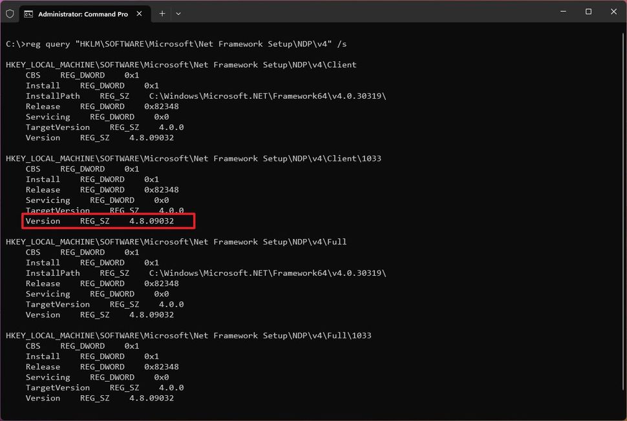Click the NDP\v4\Client registry path
The width and height of the screenshot is (627, 421).
coord(181,64)
